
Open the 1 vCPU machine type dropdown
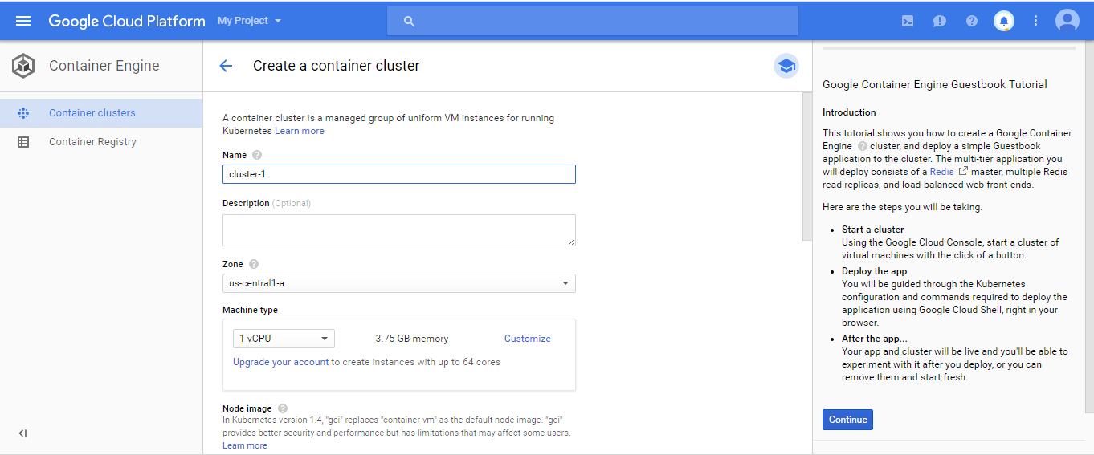(284, 339)
